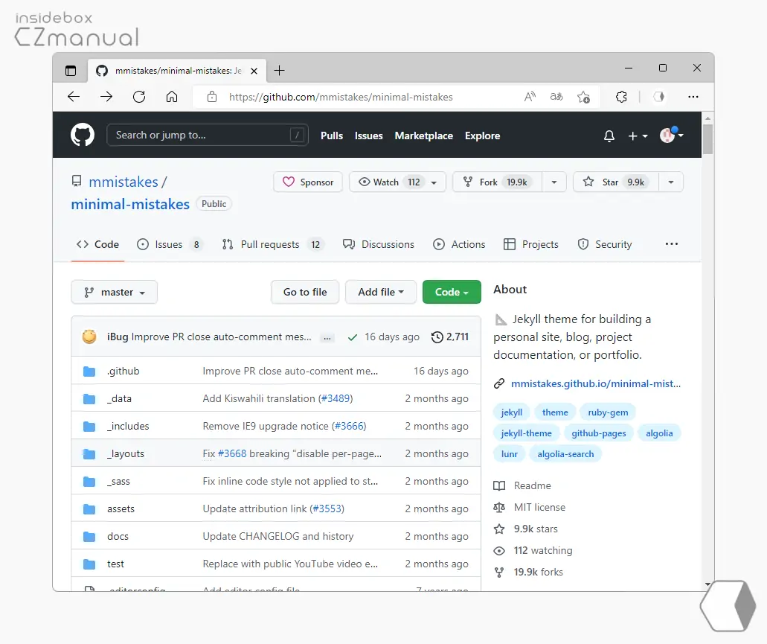Activate the read aloud icon
The height and width of the screenshot is (644, 767).
click(530, 96)
